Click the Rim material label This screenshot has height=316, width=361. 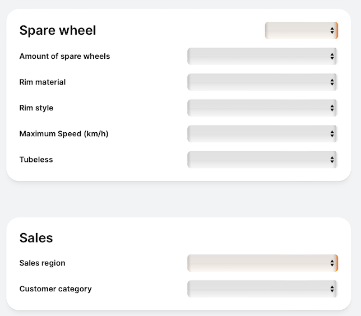pyautogui.click(x=43, y=82)
